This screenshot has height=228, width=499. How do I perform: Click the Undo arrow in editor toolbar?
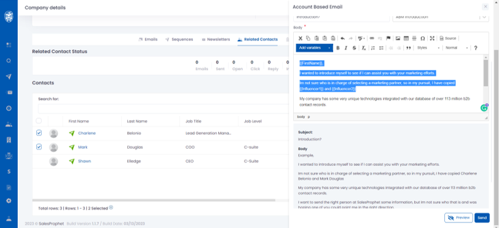342,39
